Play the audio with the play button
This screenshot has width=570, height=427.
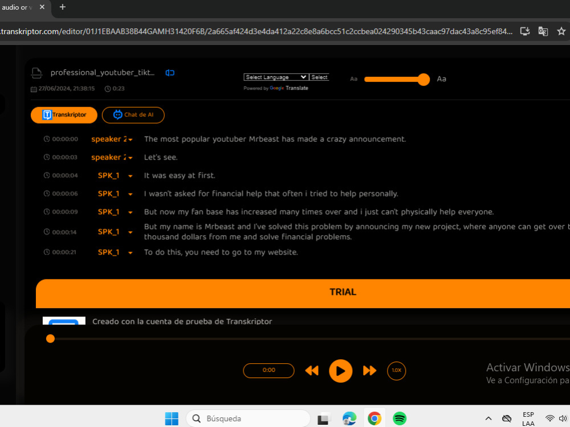point(341,371)
